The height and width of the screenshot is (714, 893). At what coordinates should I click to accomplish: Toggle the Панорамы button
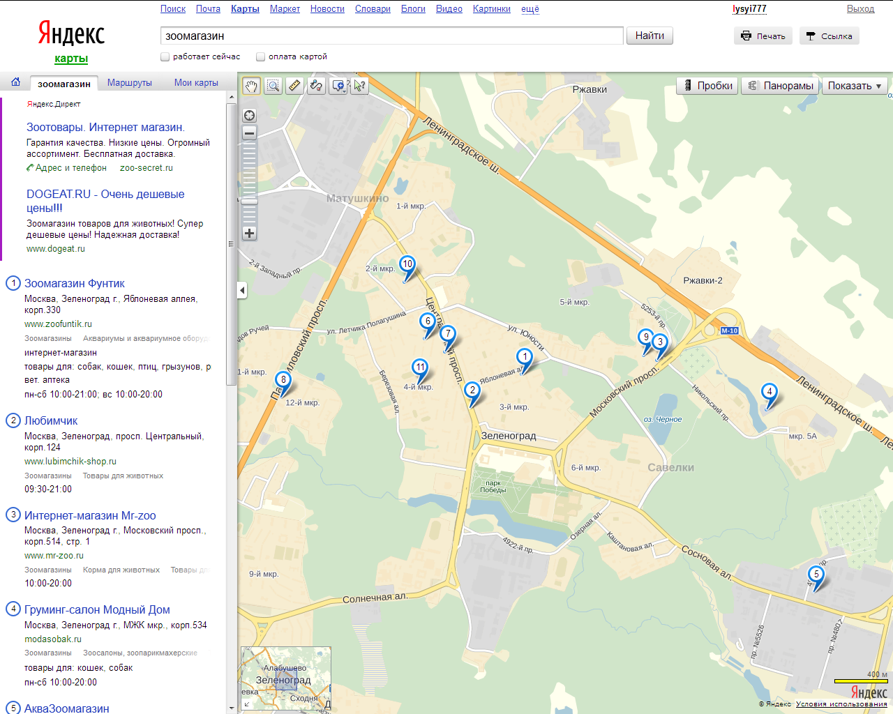(780, 86)
